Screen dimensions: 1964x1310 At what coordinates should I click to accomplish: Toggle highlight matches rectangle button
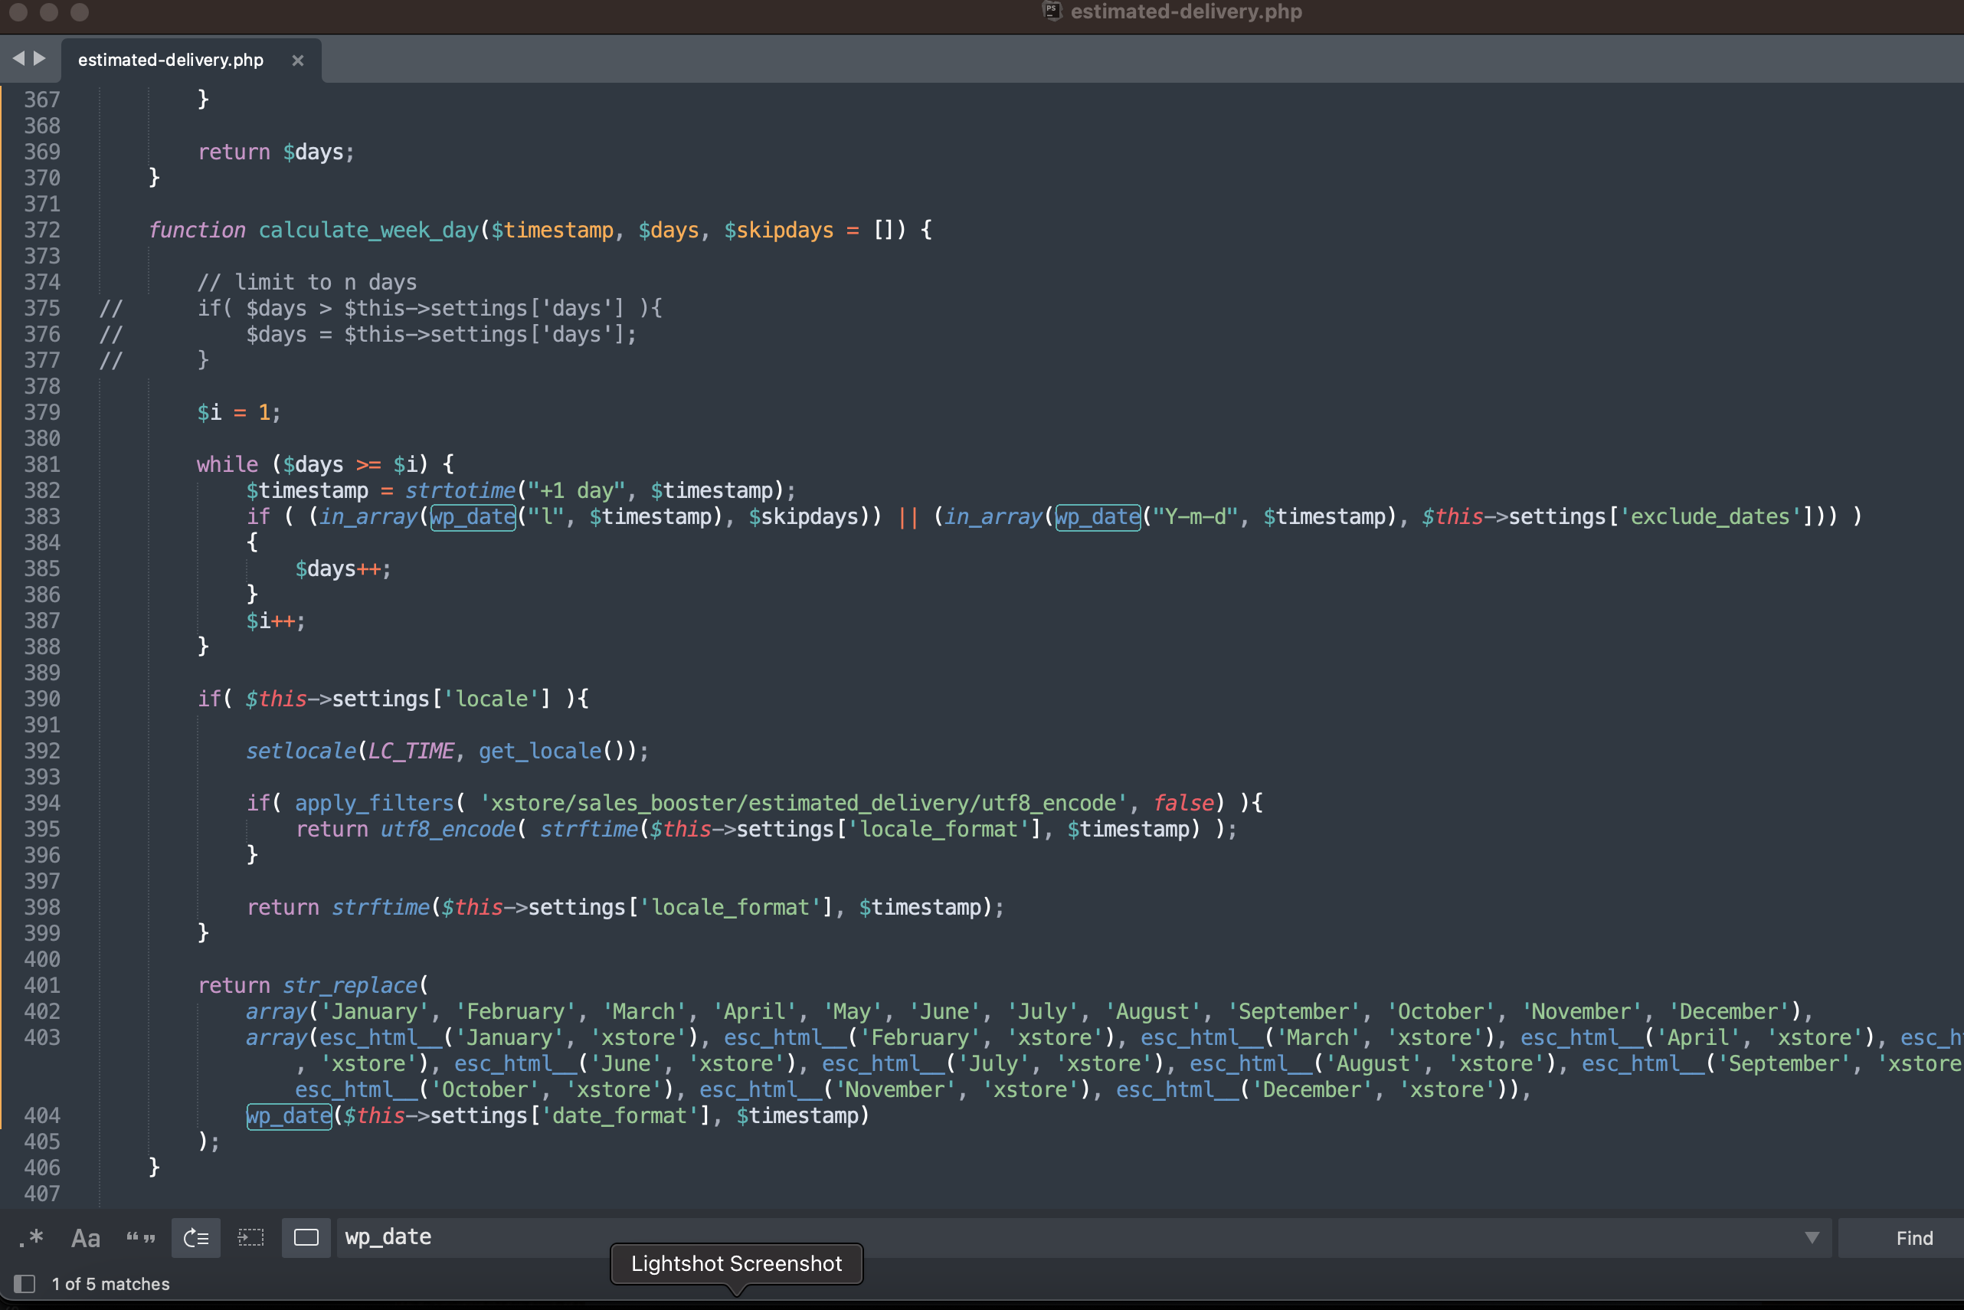[x=306, y=1237]
